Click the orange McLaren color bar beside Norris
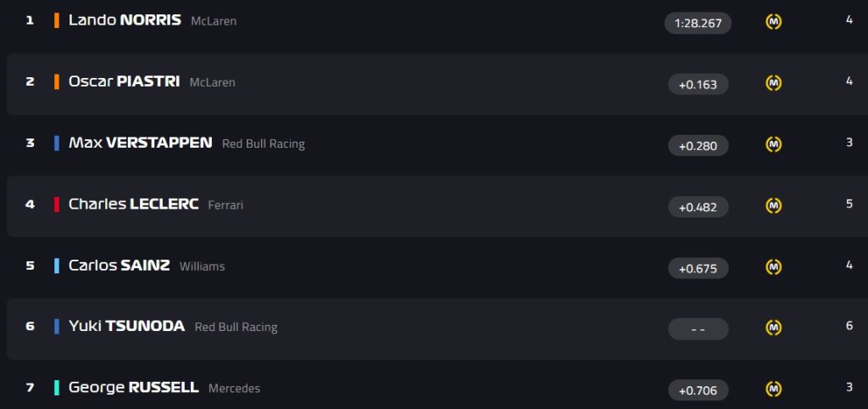Screen dimensions: 868x409 pyautogui.click(x=57, y=20)
